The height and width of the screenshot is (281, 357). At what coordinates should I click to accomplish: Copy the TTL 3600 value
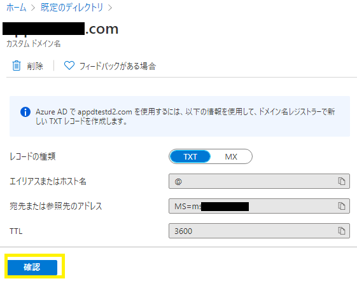(x=341, y=231)
